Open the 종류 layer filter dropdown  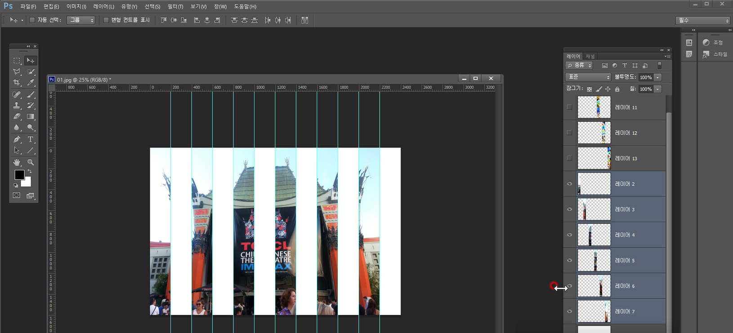(x=579, y=66)
